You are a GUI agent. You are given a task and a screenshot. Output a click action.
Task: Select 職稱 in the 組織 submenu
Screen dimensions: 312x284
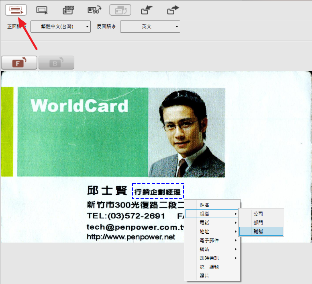point(261,231)
